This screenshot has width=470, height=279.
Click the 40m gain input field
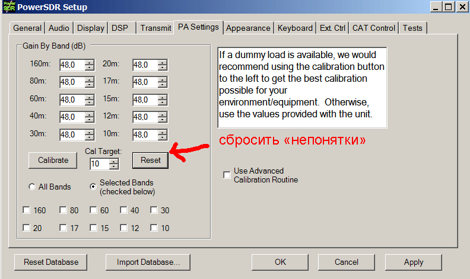[72, 117]
